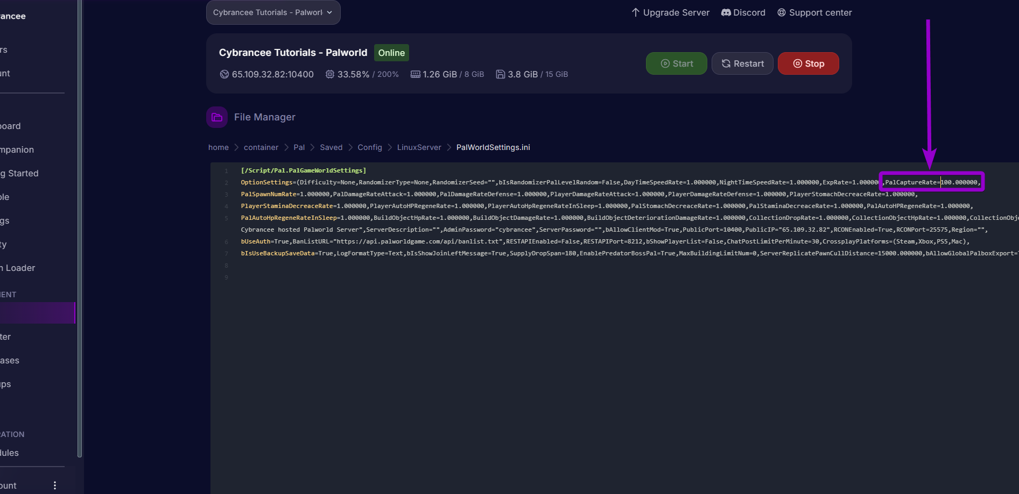The image size is (1019, 494).
Task: Go to the home breadcrumb
Action: point(219,147)
